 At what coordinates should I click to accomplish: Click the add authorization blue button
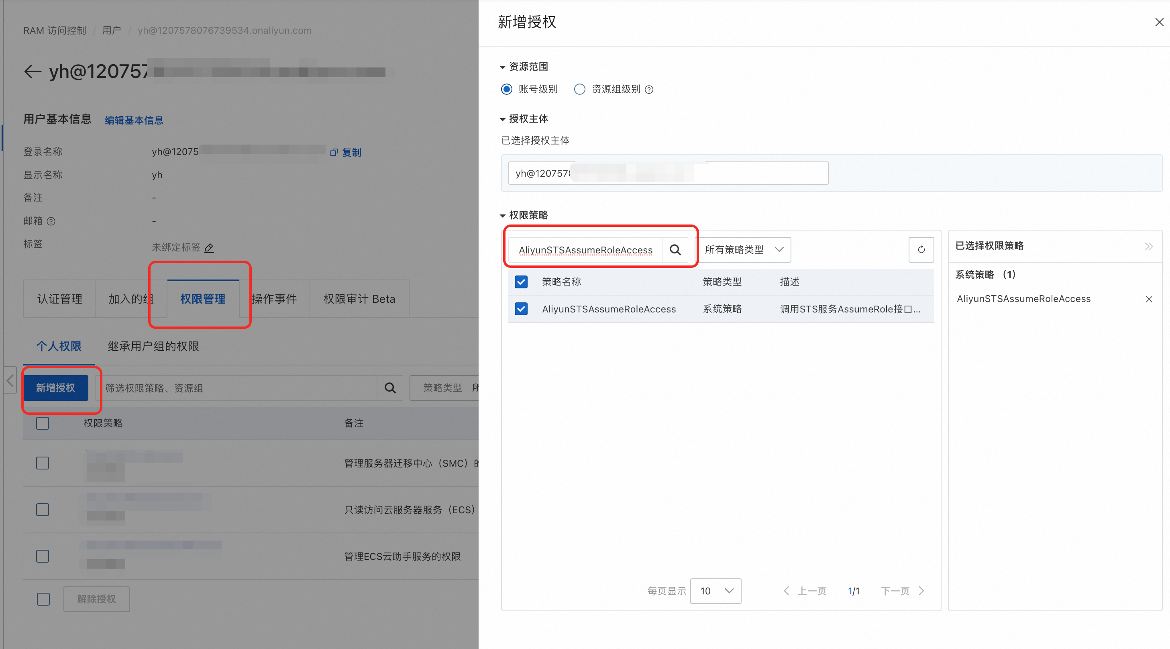coord(55,388)
